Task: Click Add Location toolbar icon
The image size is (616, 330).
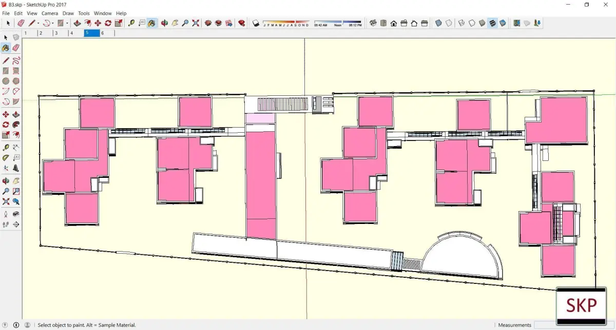Action: (x=517, y=23)
